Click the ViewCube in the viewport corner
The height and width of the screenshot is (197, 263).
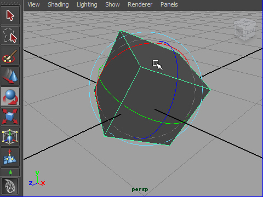tap(245, 29)
